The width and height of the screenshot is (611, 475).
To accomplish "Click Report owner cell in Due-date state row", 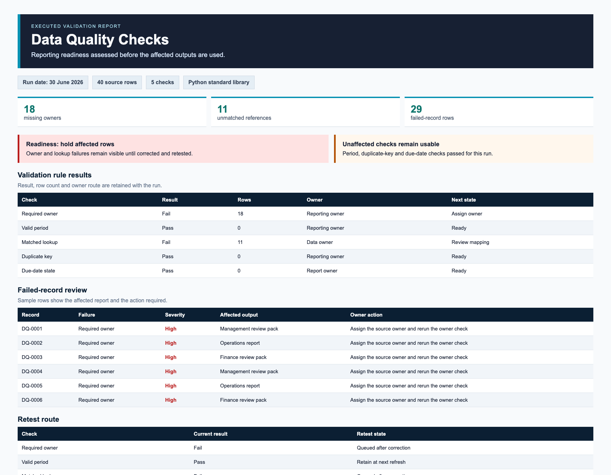I will (322, 271).
